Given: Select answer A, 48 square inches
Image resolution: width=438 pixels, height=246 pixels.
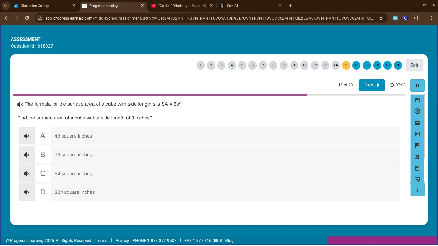Looking at the screenshot, I should point(73,136).
